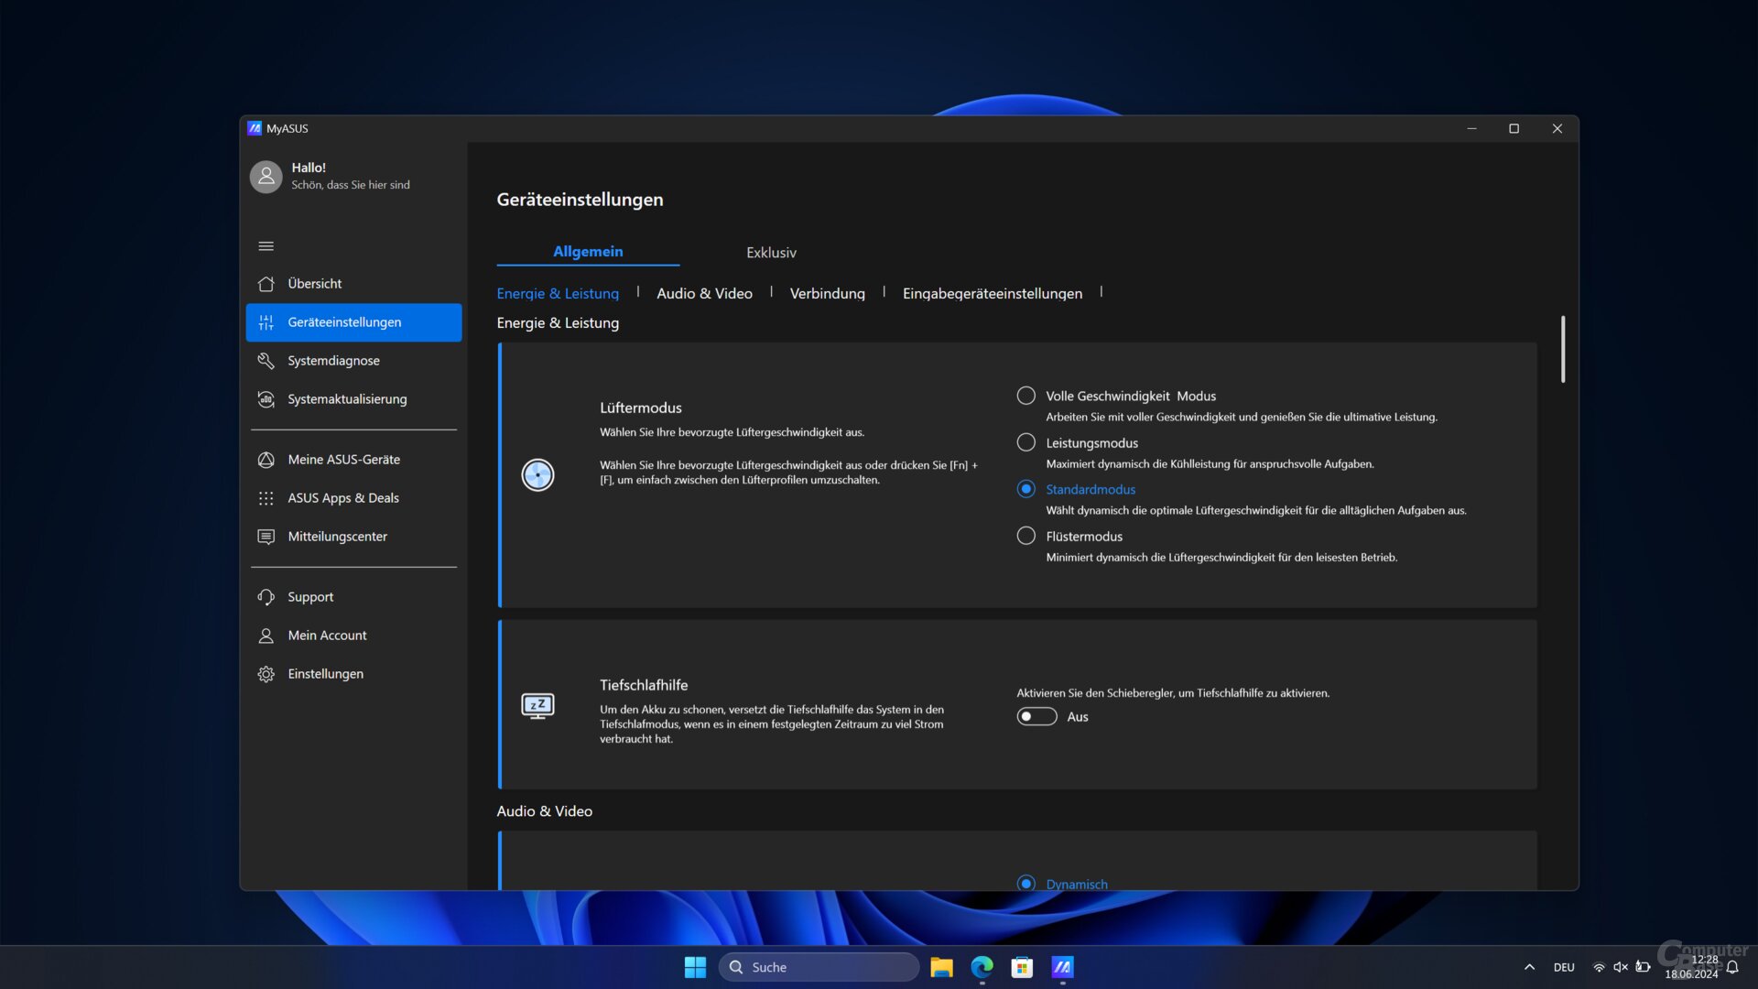Show hidden tray icons chevron
Image resolution: width=1758 pixels, height=989 pixels.
(x=1529, y=967)
